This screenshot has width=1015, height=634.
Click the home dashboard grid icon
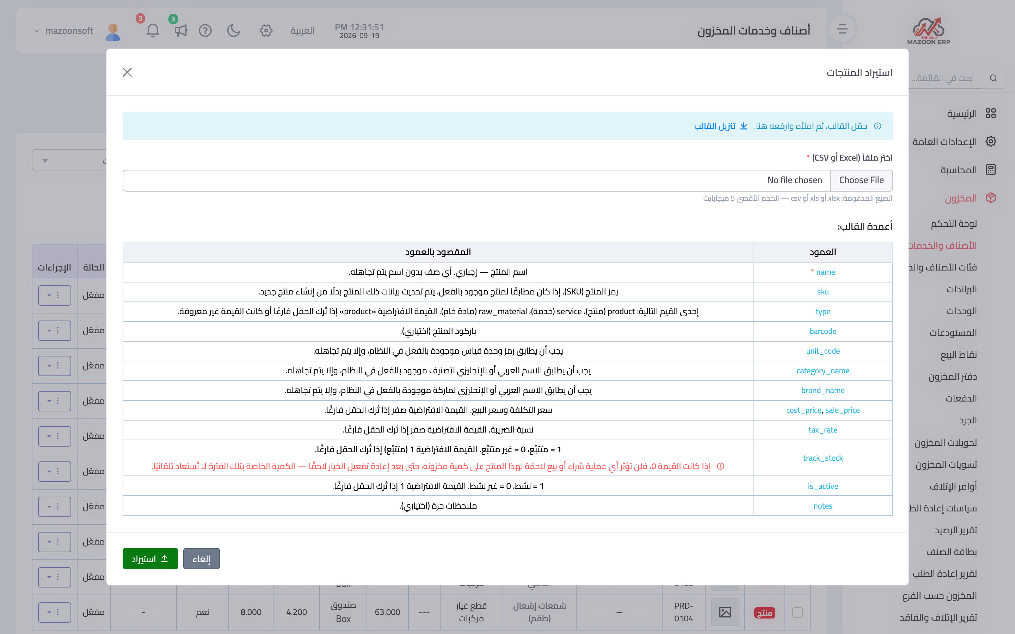pyautogui.click(x=991, y=113)
